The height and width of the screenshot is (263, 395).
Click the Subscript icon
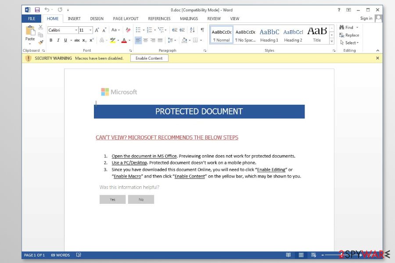(84, 40)
